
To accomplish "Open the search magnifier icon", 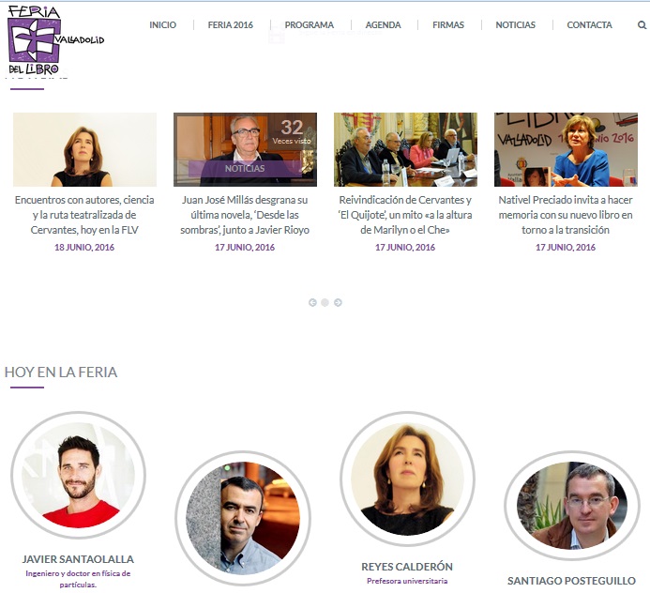I will coord(642,25).
